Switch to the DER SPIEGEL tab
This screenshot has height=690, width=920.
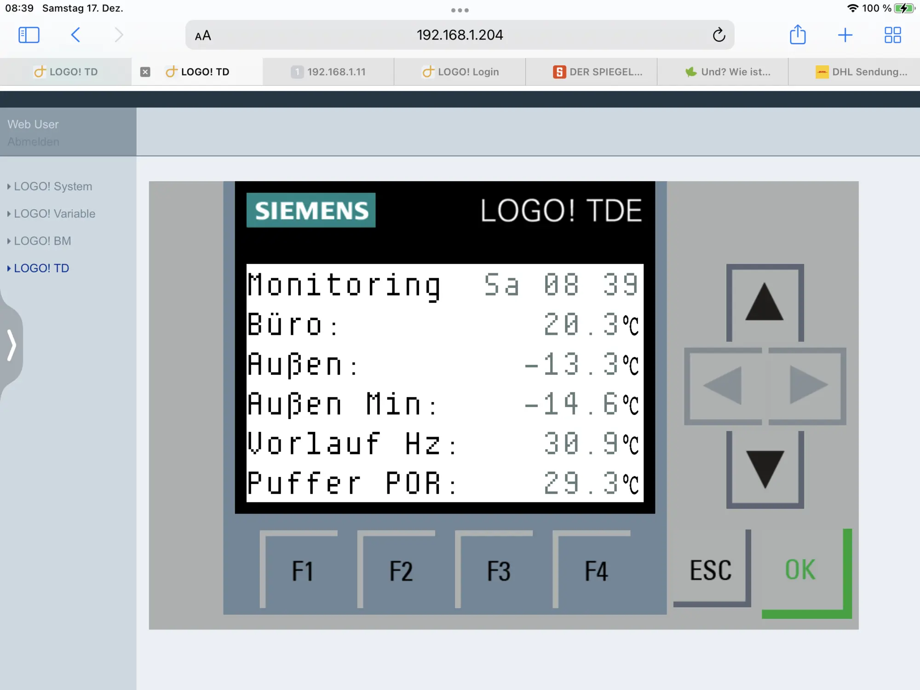(598, 72)
